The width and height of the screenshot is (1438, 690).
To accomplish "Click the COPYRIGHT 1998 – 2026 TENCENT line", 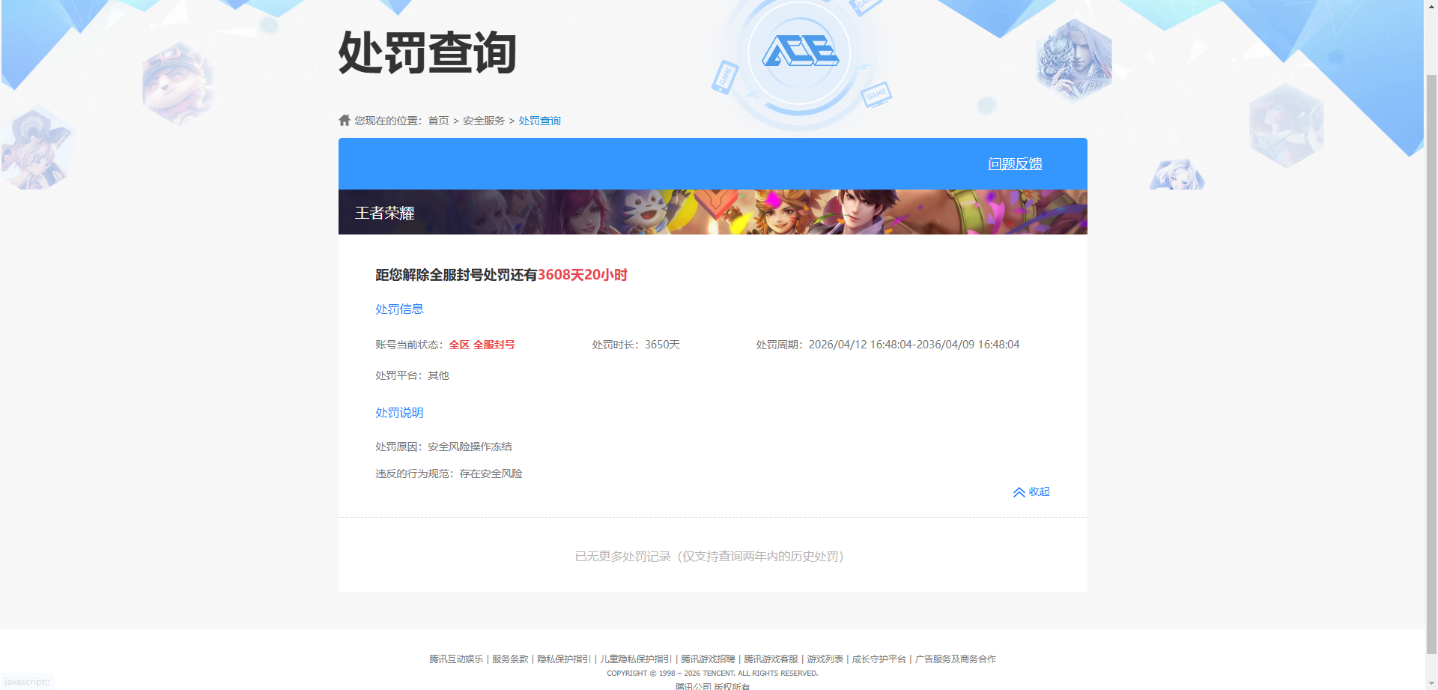I will 712,674.
